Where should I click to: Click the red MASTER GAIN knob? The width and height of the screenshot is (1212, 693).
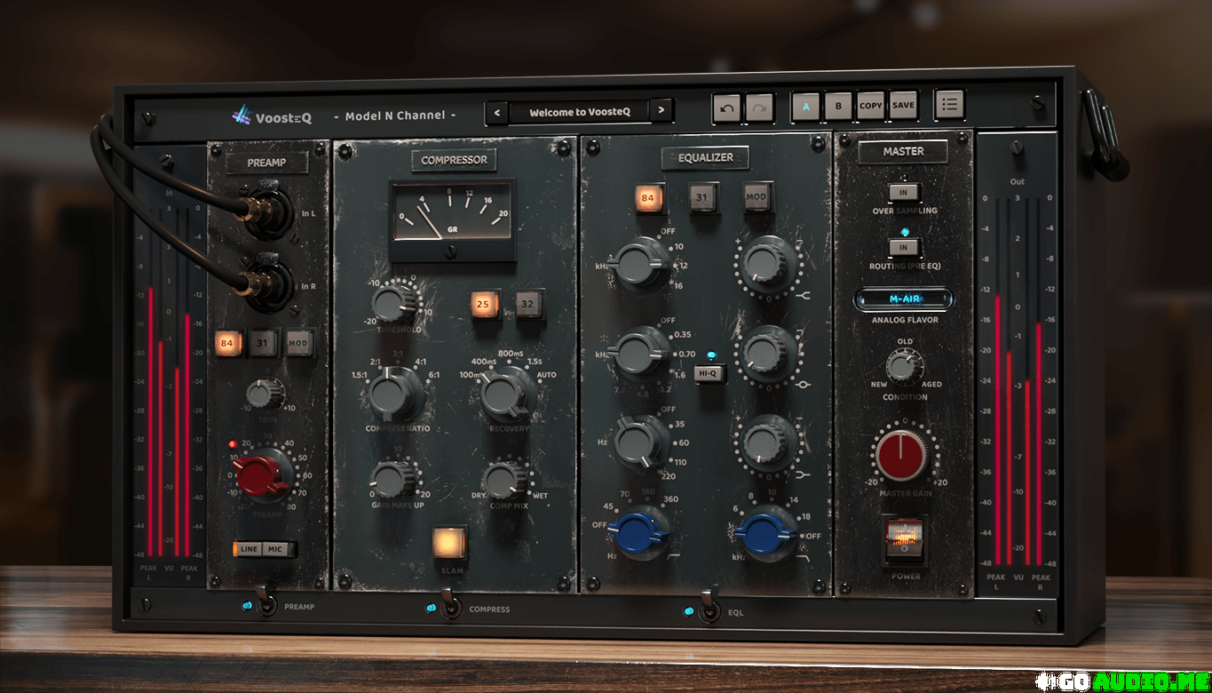coord(903,456)
